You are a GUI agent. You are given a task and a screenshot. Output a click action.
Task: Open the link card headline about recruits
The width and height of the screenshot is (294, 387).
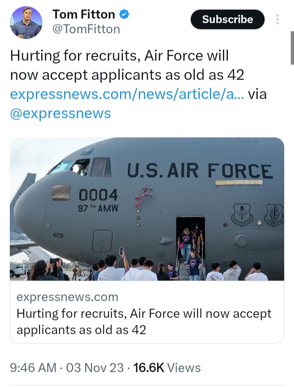[144, 322]
